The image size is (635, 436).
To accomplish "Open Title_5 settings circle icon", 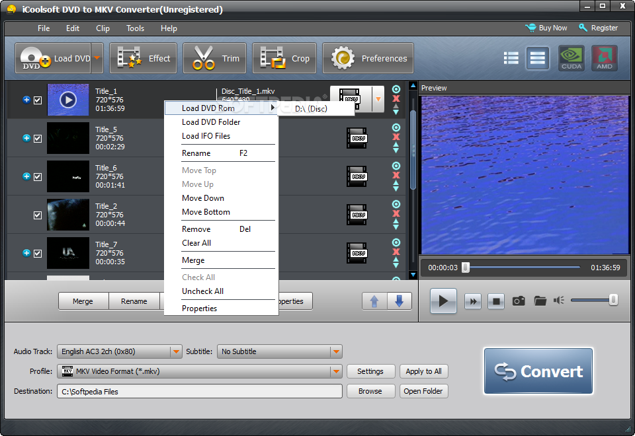I will tap(396, 127).
